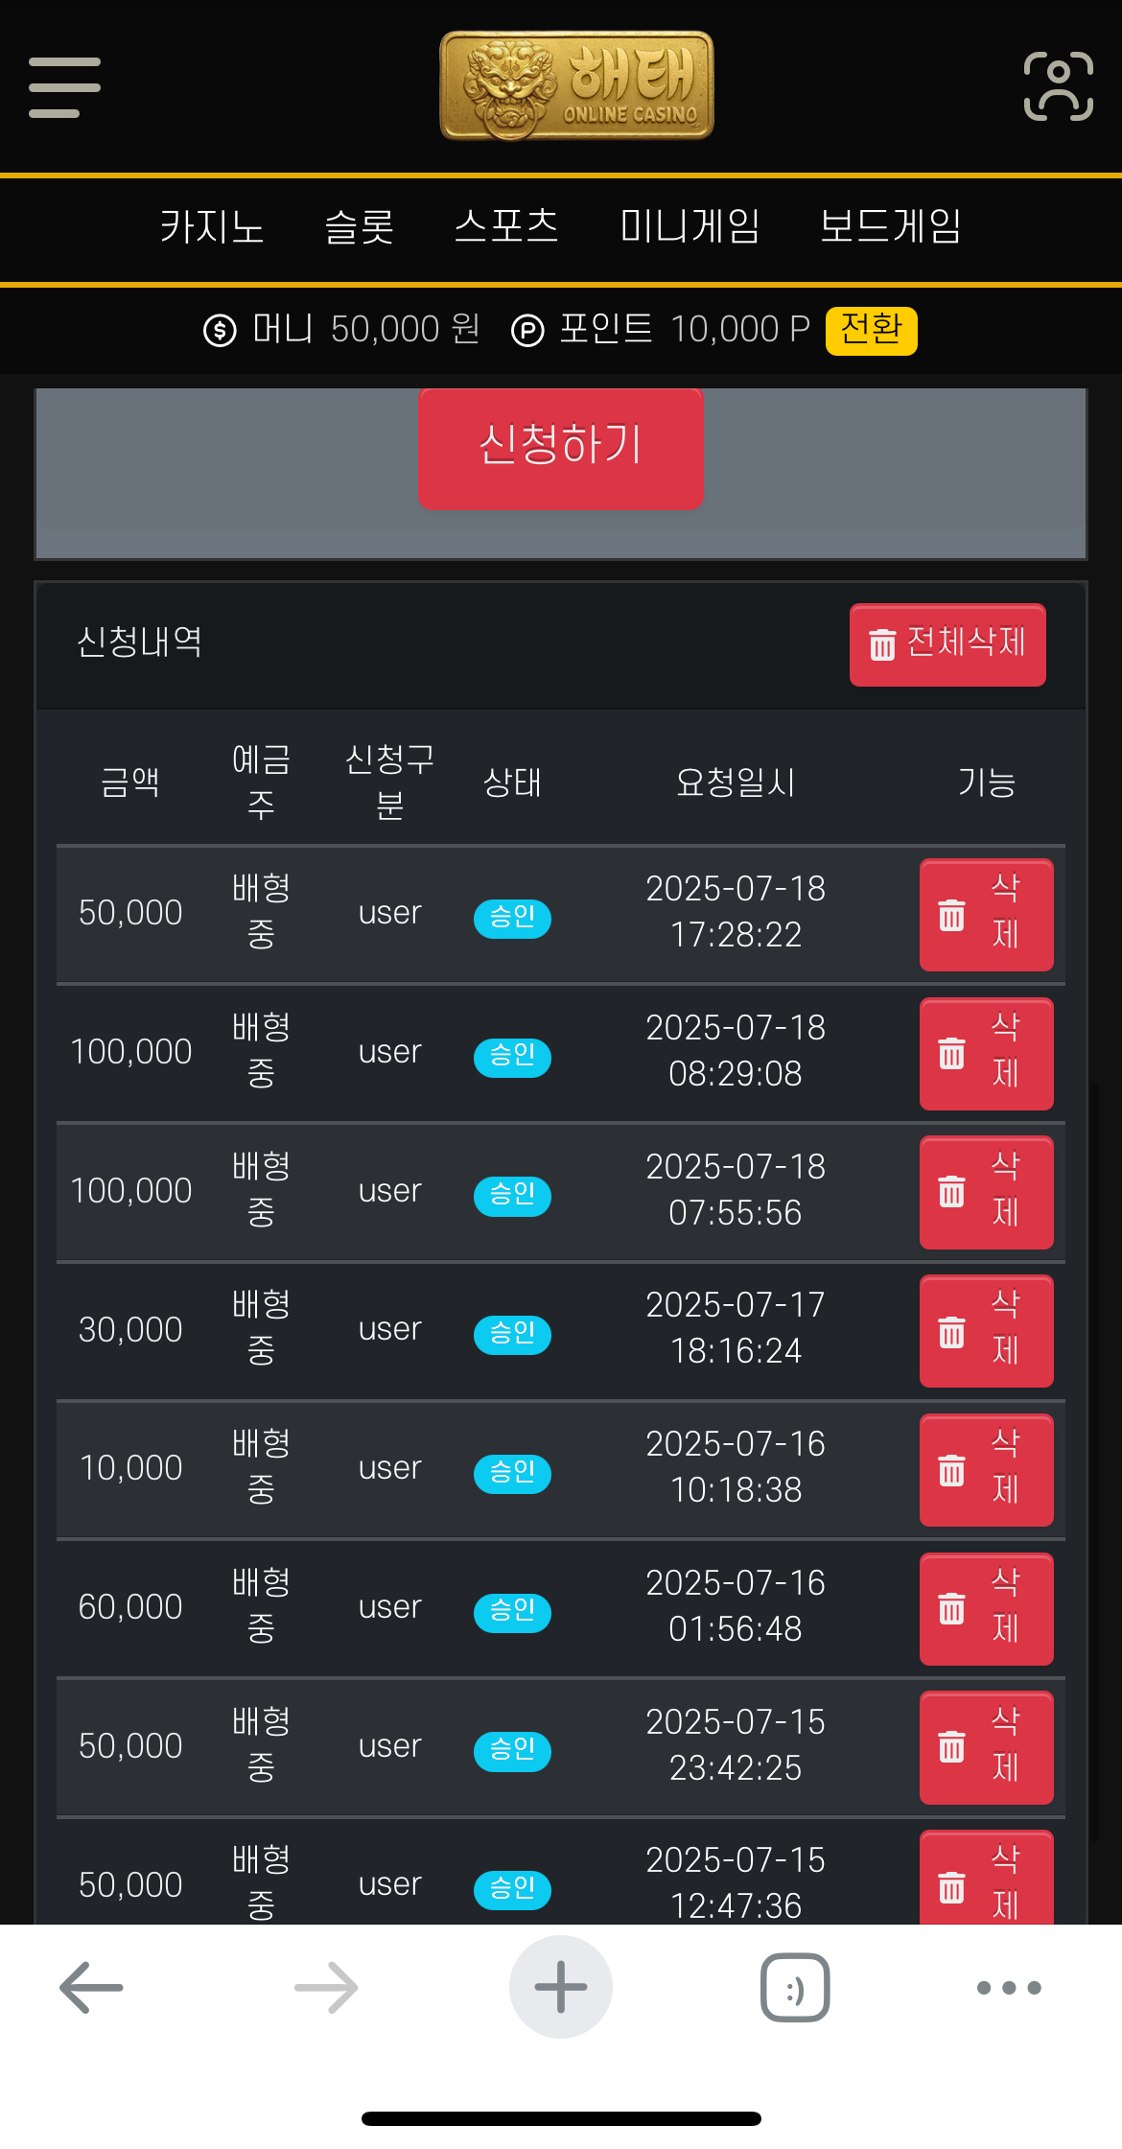Screen dimensions: 1122x2149
Task: Open the hamburger menu icon
Action: click(64, 87)
